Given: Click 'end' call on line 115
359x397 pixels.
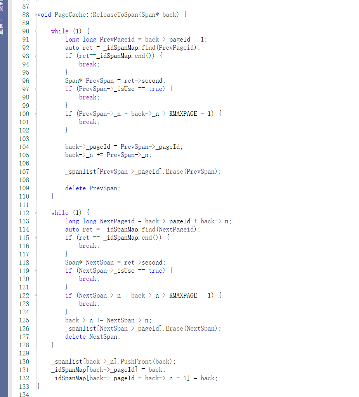Looking at the screenshot, I should tap(147, 237).
